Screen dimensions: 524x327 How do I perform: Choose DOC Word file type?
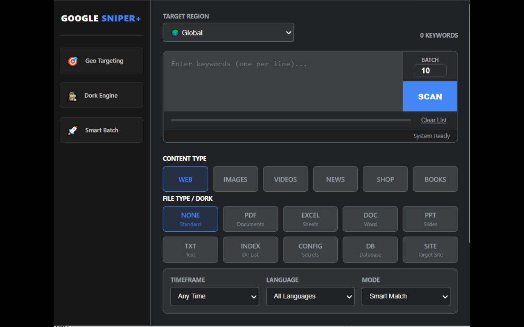370,219
